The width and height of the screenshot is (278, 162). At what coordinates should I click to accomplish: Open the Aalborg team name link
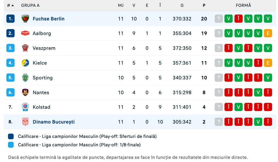click(x=42, y=33)
